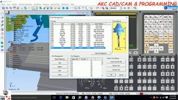This screenshot has width=178, height=100.
Task: Click Reset Magazine button
Action: click(x=60, y=59)
